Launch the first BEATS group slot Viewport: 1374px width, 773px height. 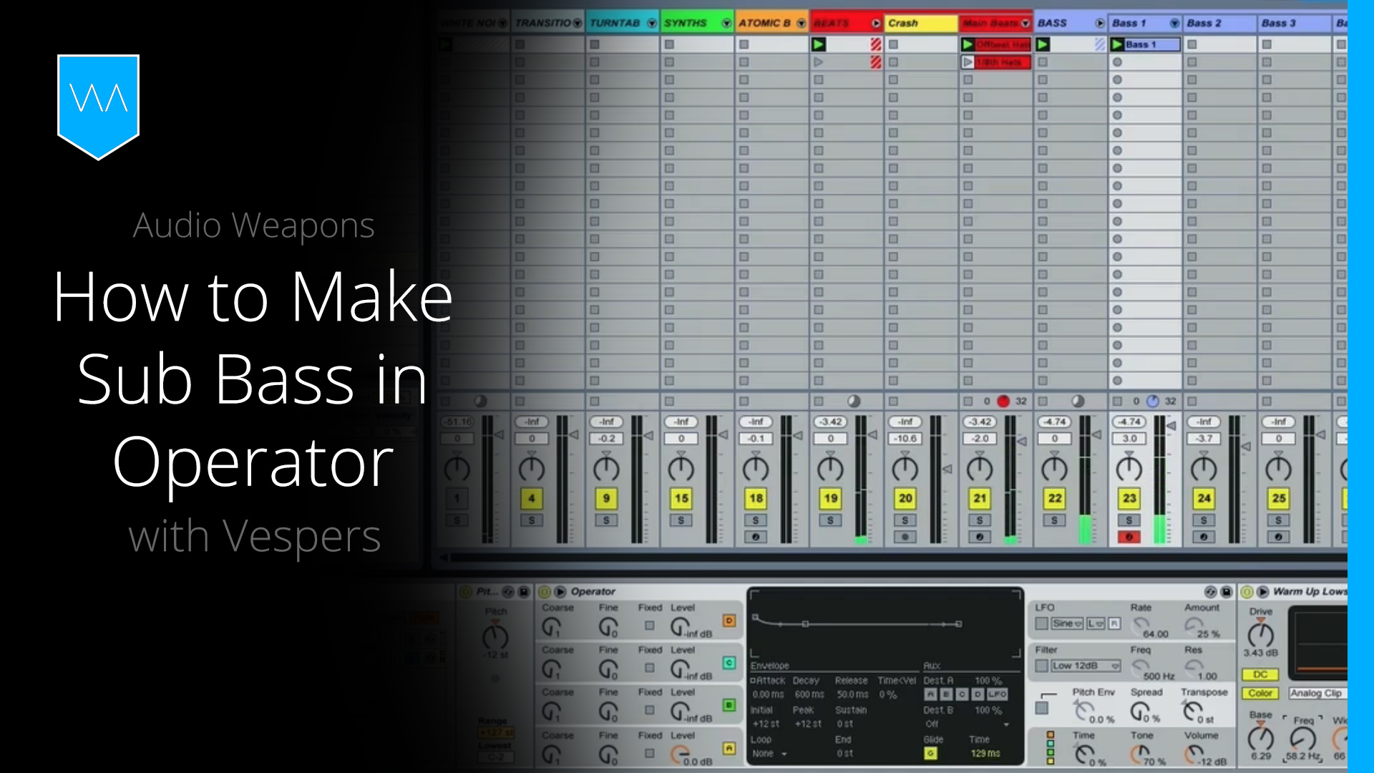pyautogui.click(x=818, y=44)
